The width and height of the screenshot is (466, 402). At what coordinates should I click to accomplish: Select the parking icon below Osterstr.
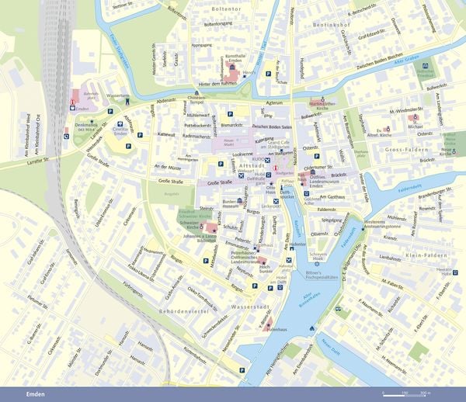tap(317, 156)
